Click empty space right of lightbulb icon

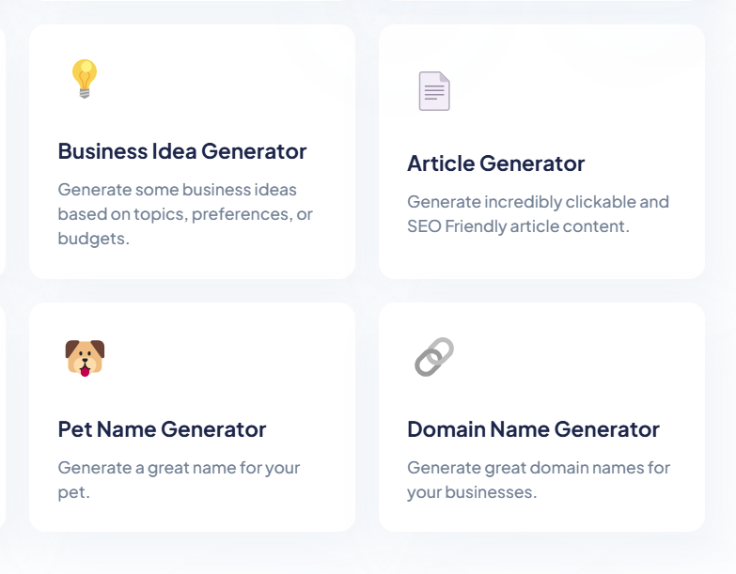tap(221, 78)
